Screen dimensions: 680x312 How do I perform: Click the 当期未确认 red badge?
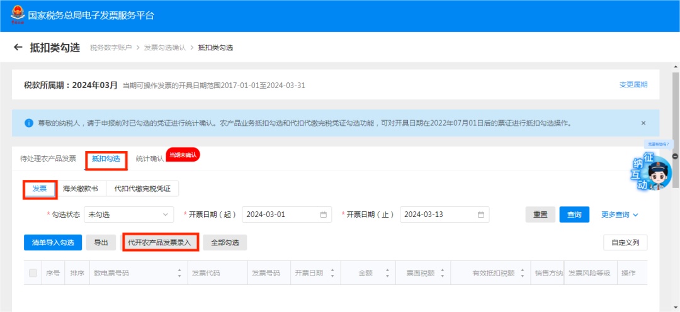[x=183, y=155]
